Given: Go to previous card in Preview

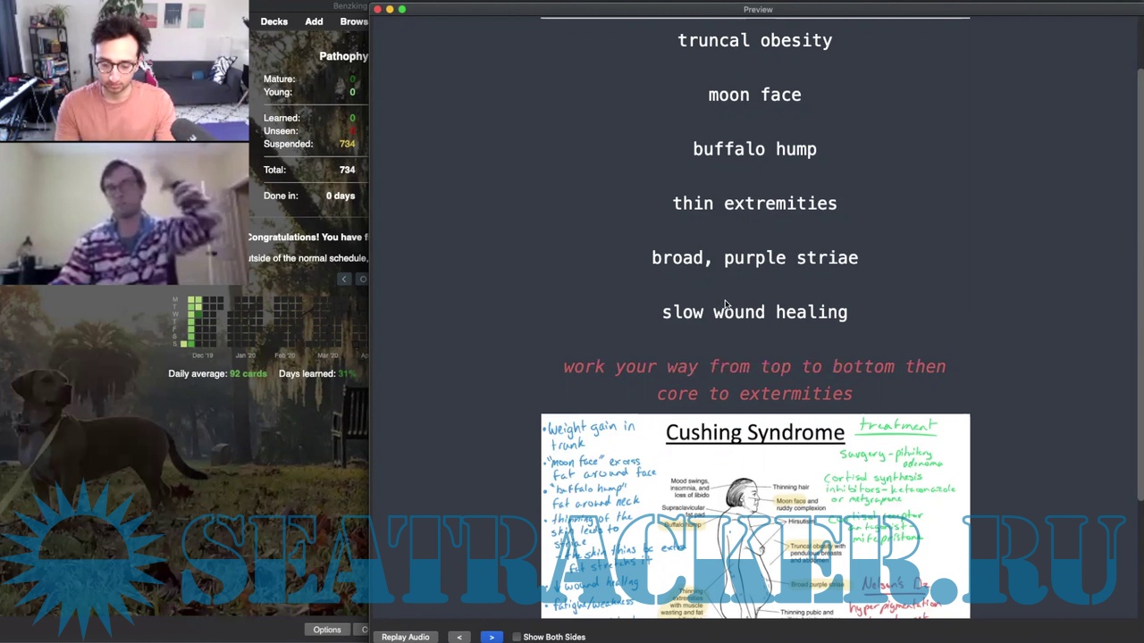Looking at the screenshot, I should [x=459, y=637].
